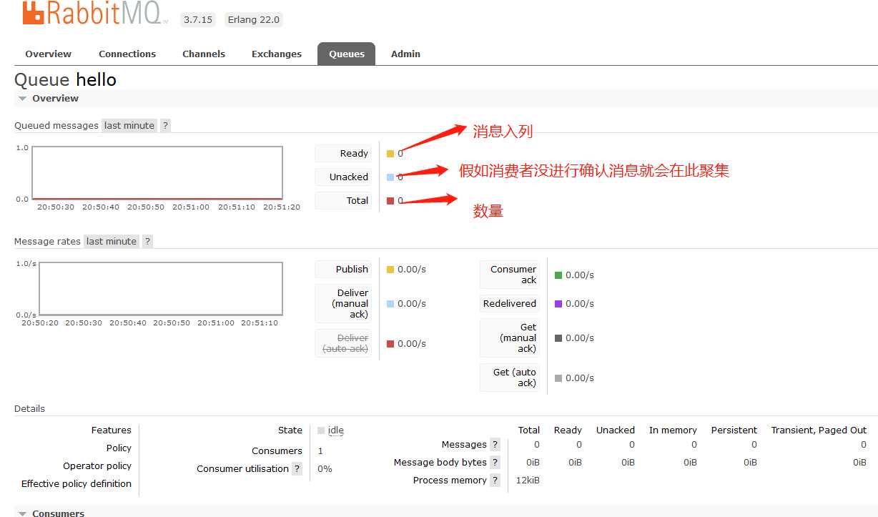Toggle the Consumer ack series
This screenshot has height=517, width=878.
[x=510, y=275]
